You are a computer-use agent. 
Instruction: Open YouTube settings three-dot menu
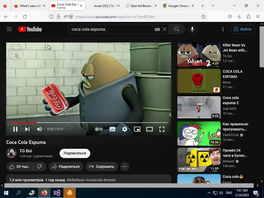pyautogui.click(x=223, y=29)
